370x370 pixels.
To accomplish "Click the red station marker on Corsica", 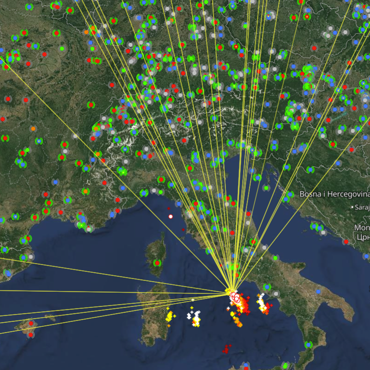I will coord(158,262).
